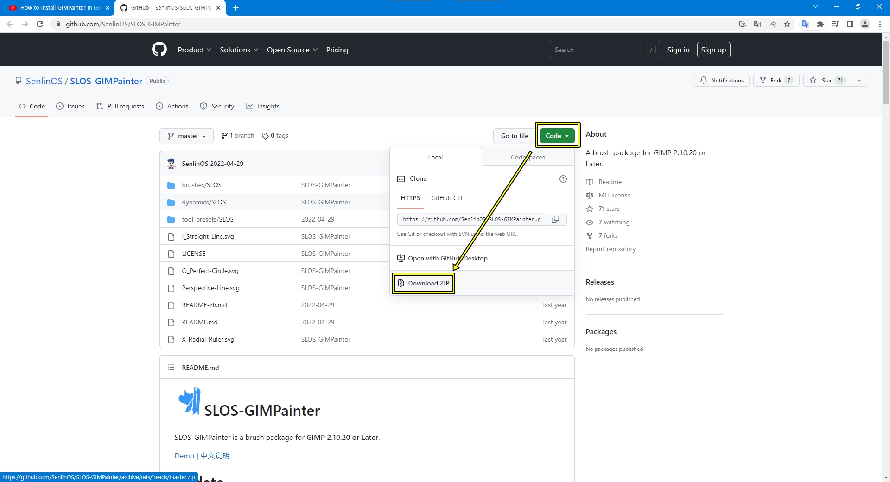Select the Codespaces tab in Code popup
This screenshot has height=482, width=890.
(x=528, y=157)
